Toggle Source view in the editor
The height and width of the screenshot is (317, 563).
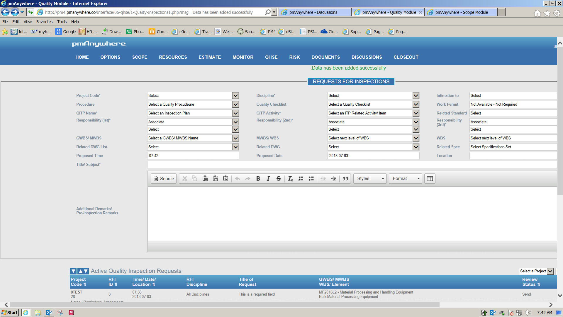(x=164, y=178)
